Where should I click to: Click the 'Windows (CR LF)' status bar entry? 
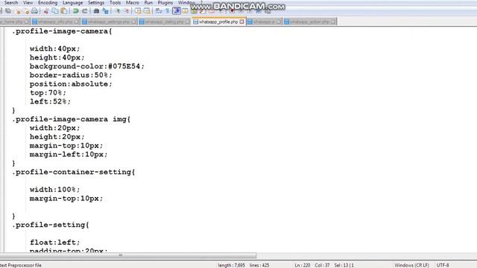pos(411,265)
